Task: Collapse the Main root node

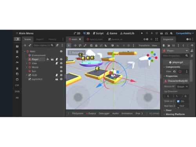Action: click(x=25, y=51)
